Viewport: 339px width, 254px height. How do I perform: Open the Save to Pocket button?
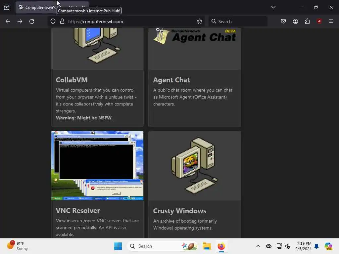(283, 21)
